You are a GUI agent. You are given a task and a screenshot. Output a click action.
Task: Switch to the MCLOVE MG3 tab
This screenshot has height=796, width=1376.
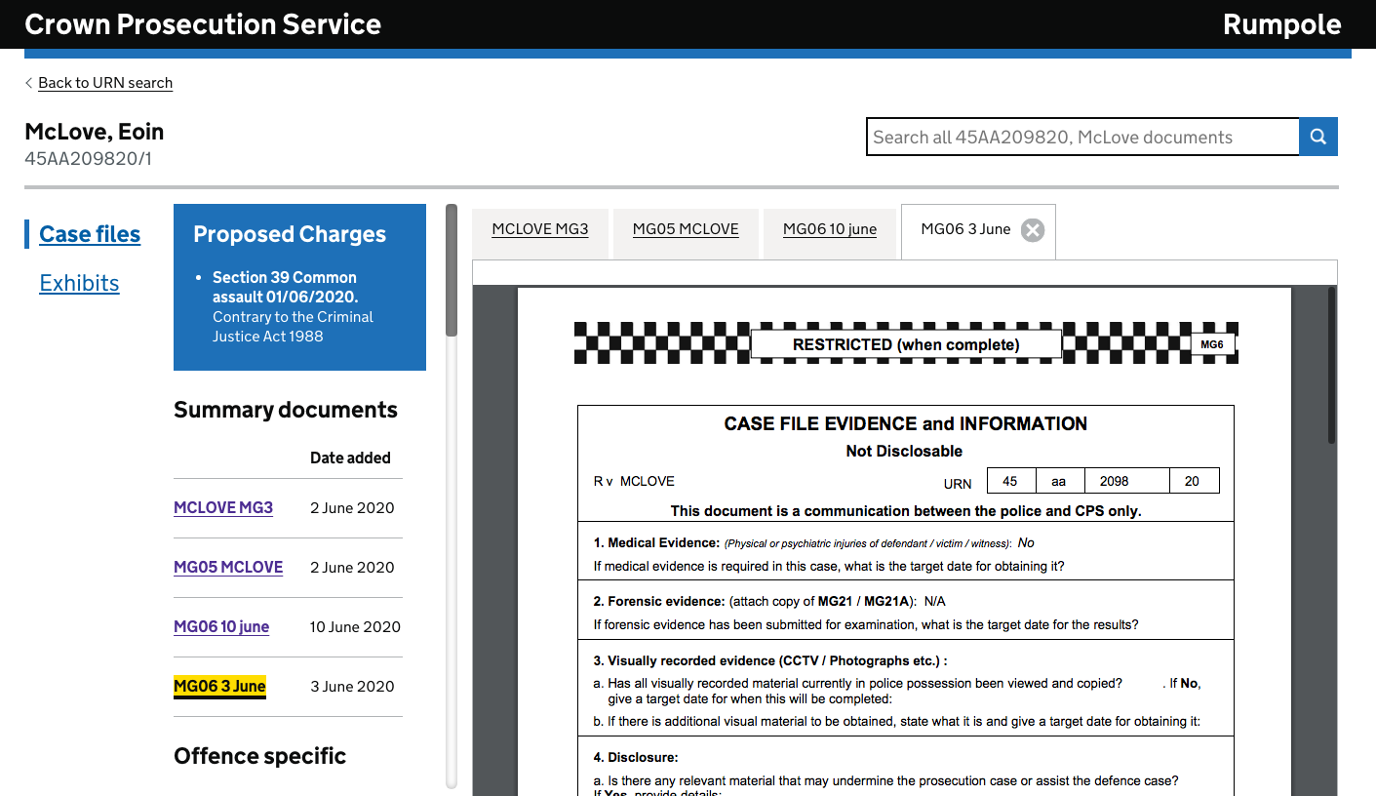(540, 229)
